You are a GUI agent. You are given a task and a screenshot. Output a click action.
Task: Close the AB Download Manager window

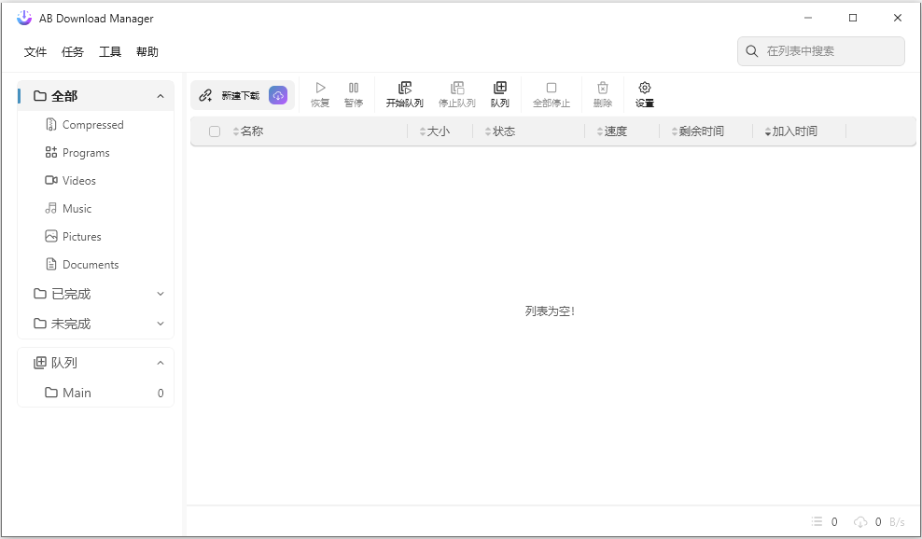(898, 18)
